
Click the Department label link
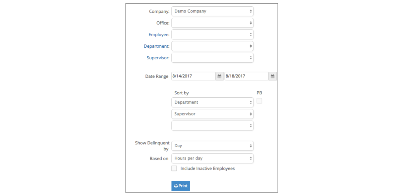(x=156, y=46)
